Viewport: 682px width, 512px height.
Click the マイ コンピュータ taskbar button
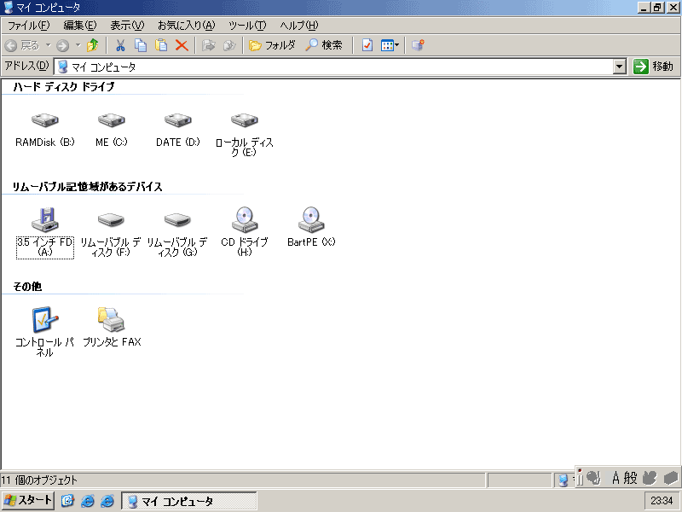point(188,501)
